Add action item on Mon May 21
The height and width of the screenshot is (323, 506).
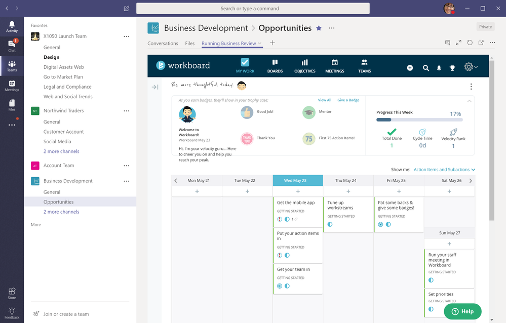[197, 191]
